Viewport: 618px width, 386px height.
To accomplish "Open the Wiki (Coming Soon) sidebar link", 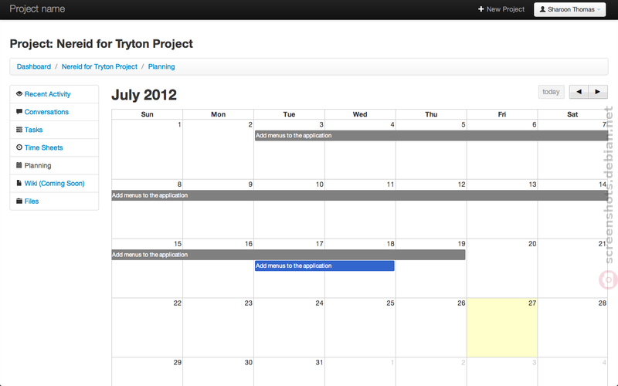I will [x=54, y=183].
